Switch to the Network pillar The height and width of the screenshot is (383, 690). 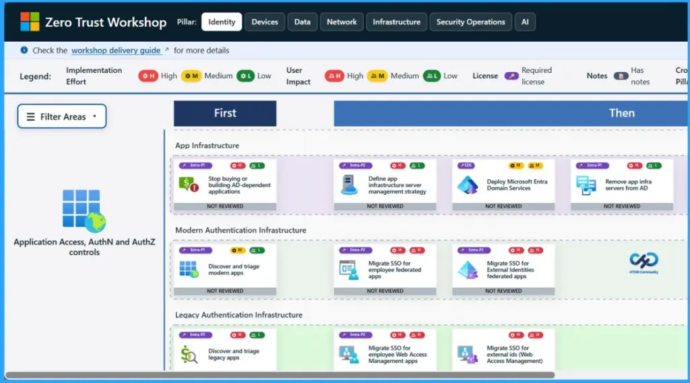pyautogui.click(x=342, y=22)
